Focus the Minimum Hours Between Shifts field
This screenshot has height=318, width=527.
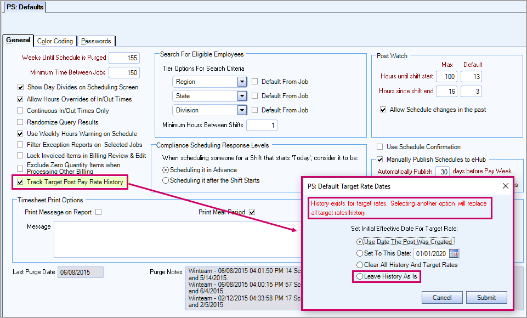coord(262,126)
